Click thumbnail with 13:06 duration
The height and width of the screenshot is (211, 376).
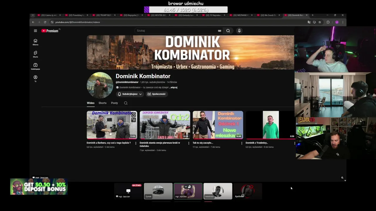point(112,125)
